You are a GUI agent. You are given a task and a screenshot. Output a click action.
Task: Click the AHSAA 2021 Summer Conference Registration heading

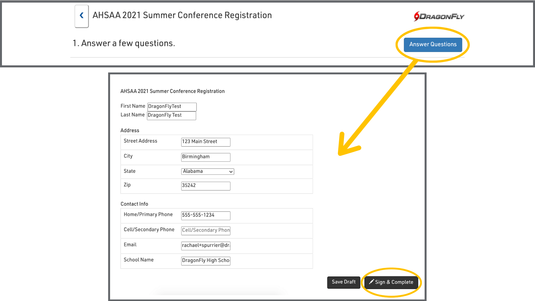182,15
